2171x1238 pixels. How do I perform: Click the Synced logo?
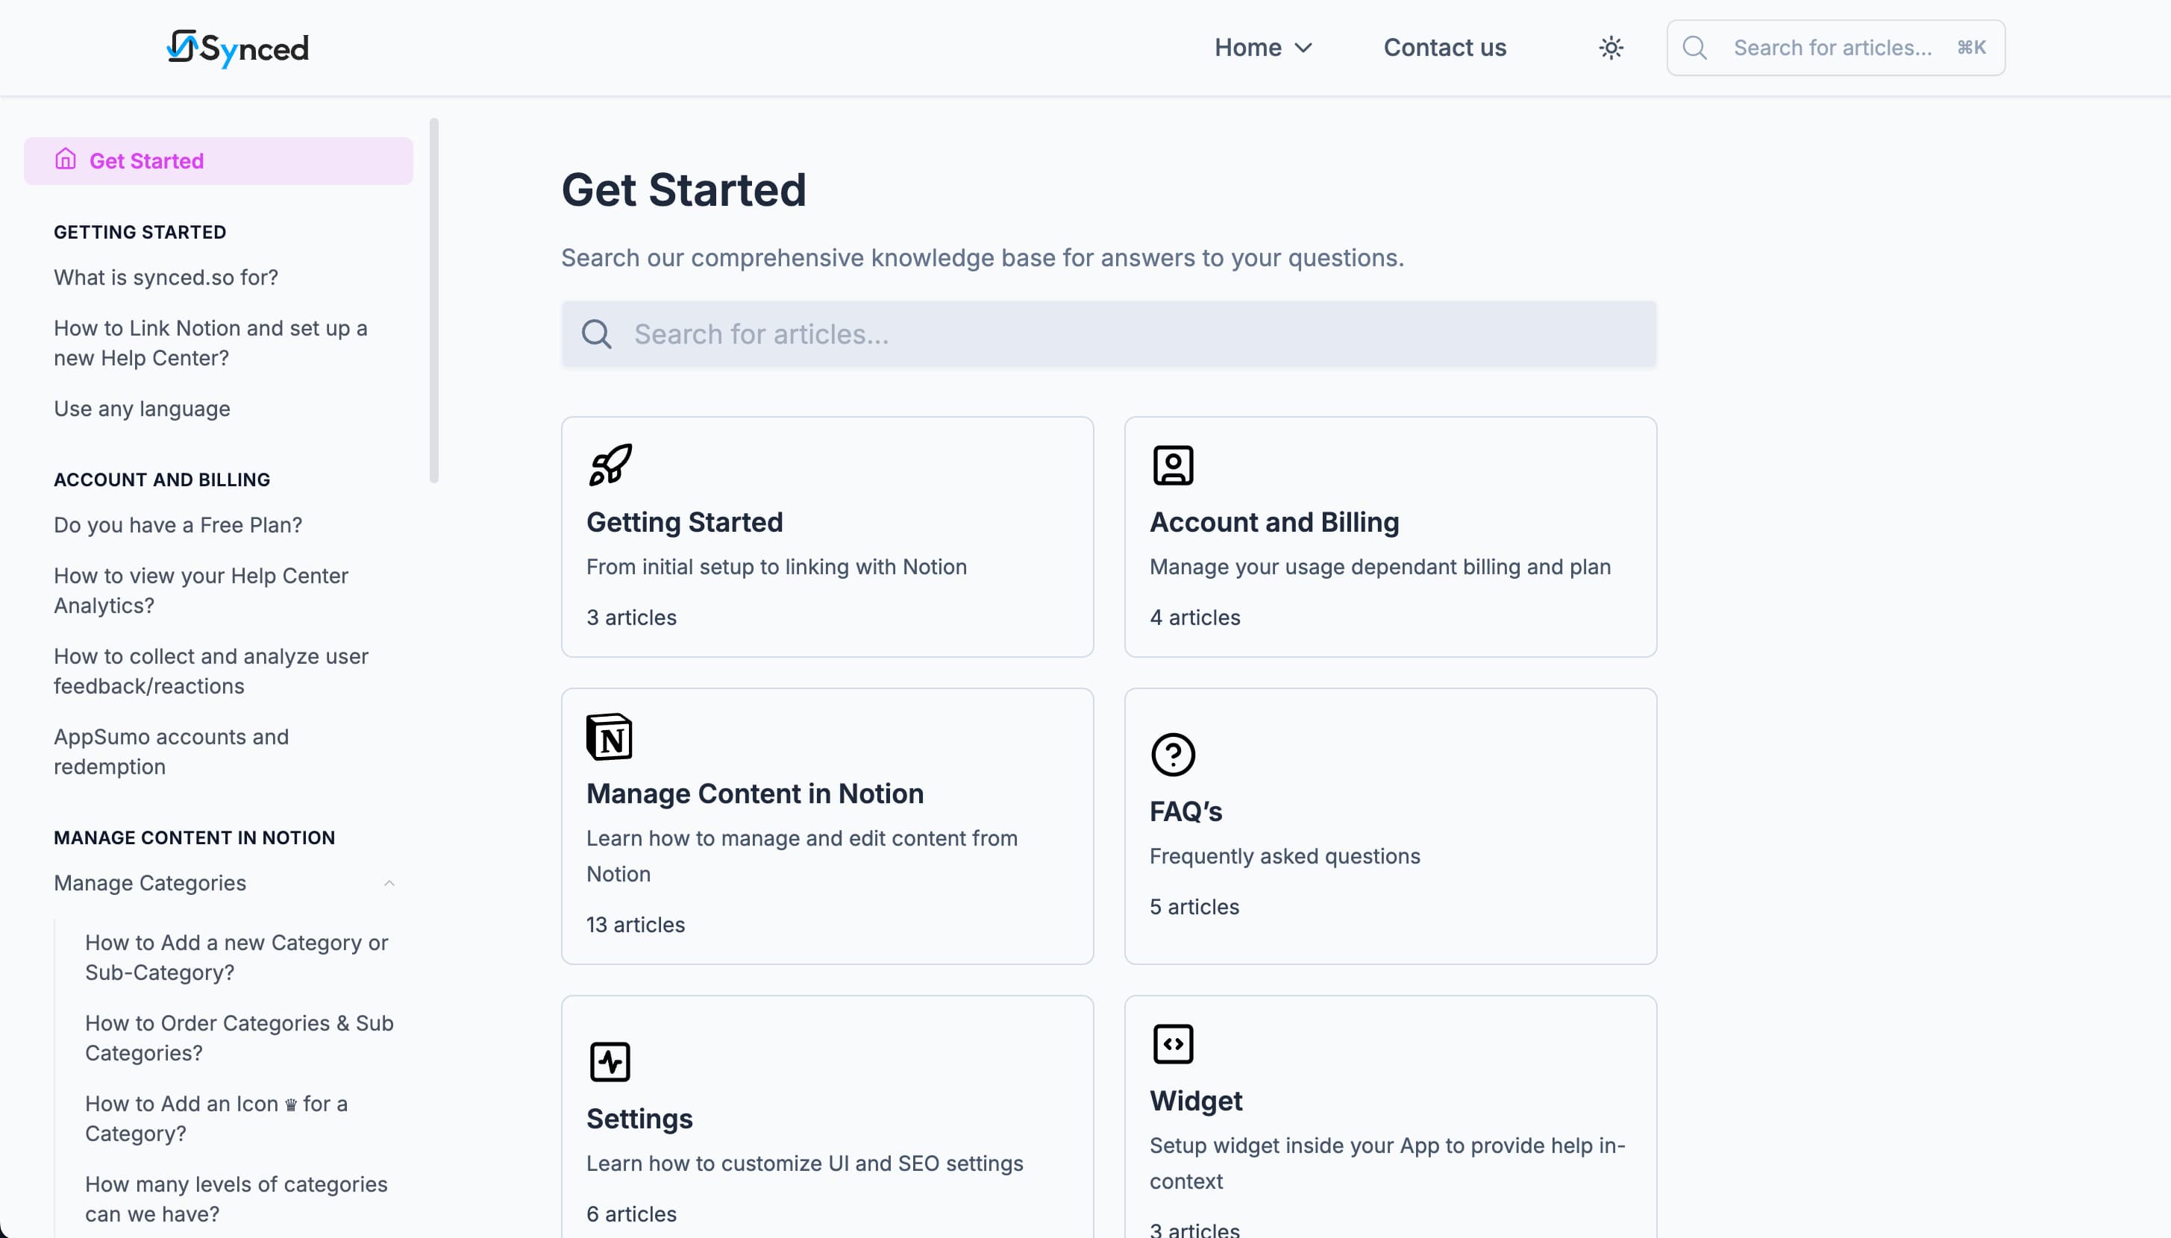[237, 48]
